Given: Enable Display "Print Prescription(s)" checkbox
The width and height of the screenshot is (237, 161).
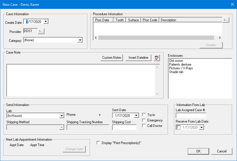Looking at the screenshot, I should (x=99, y=143).
